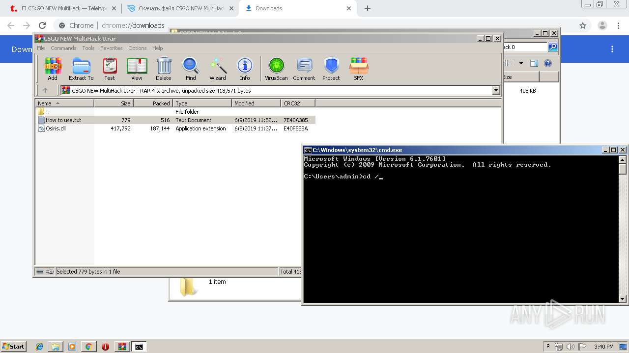
Task: Open a new Chrome tab
Action: pos(368,8)
